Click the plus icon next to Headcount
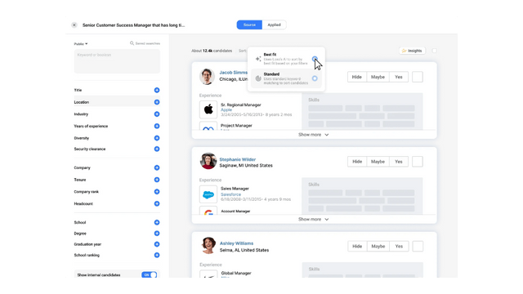523x294 pixels. click(157, 203)
